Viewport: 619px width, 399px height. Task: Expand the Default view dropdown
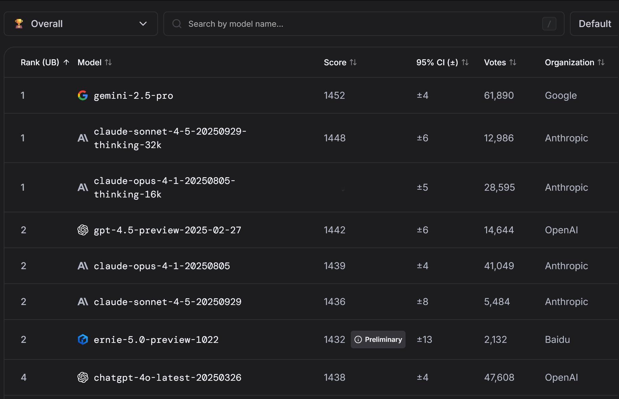tap(595, 24)
